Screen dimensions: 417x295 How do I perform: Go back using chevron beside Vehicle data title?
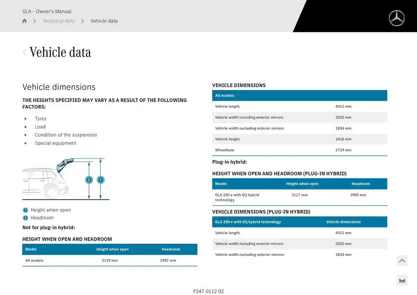point(24,52)
